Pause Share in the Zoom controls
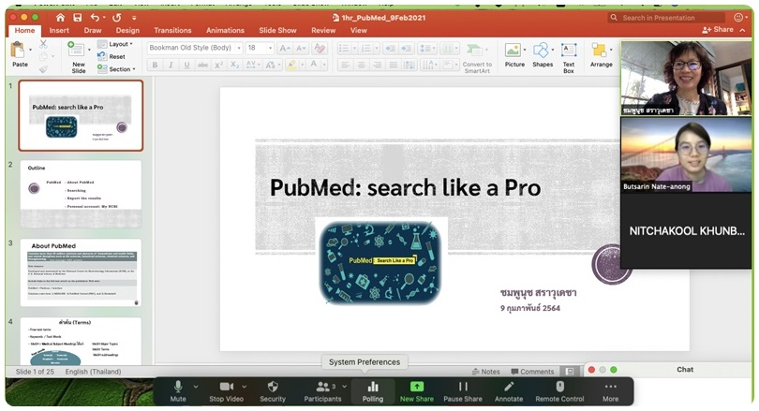759x411 pixels. pyautogui.click(x=462, y=390)
